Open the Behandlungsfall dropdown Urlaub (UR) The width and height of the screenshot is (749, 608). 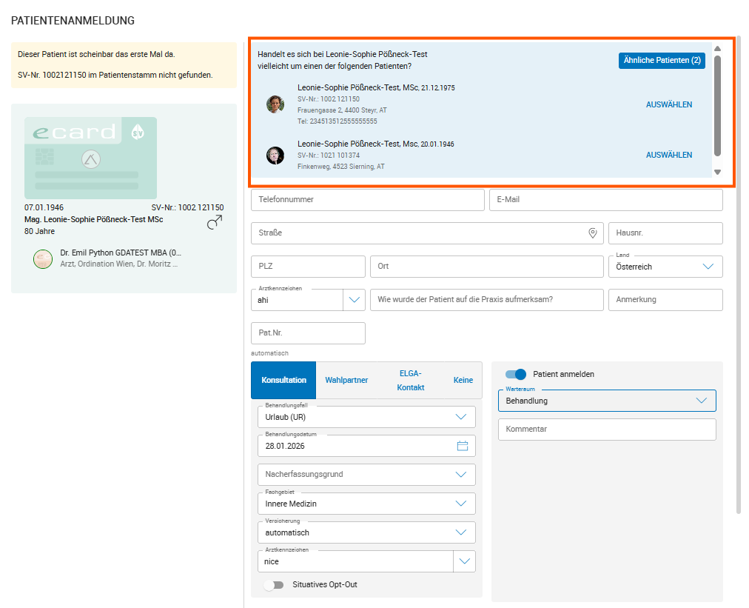(x=366, y=417)
